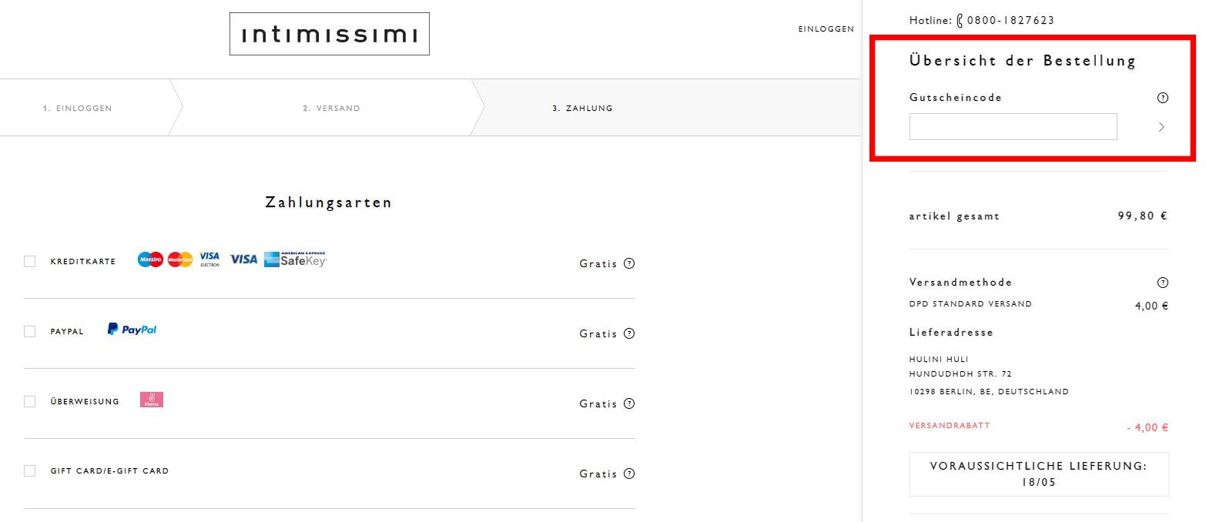The image size is (1206, 522).
Task: Click the Gutscheincode help question-mark icon
Action: coord(1163,98)
